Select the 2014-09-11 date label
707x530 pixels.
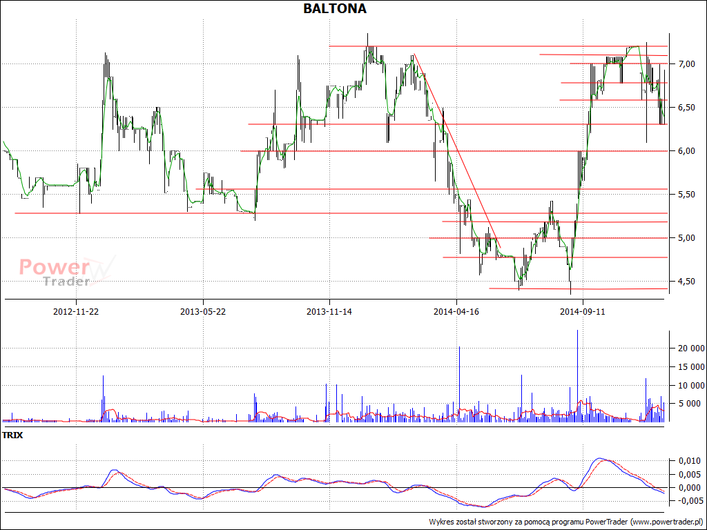[582, 311]
